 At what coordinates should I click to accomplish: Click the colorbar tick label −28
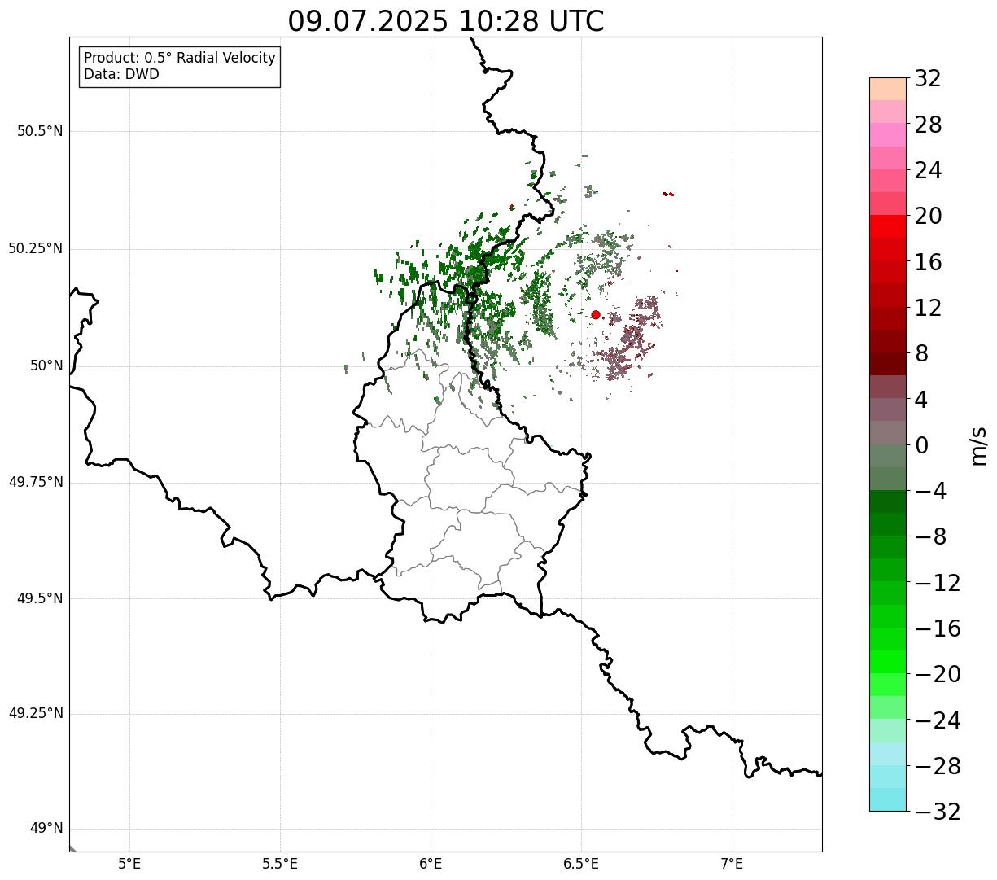938,766
